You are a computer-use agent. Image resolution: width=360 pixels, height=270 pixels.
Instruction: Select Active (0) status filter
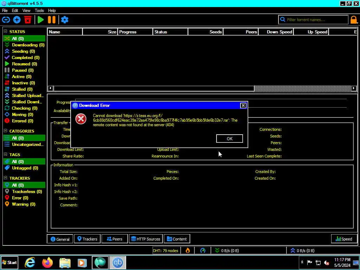(24, 76)
